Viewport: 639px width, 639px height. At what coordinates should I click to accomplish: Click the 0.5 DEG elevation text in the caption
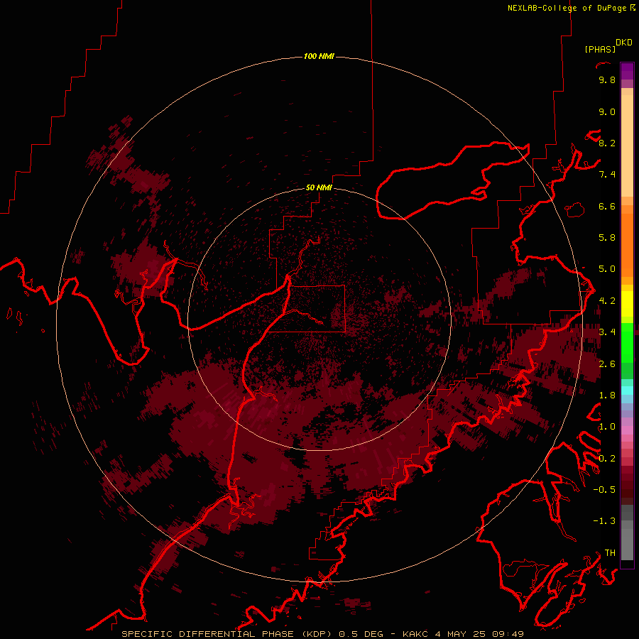pos(361,634)
